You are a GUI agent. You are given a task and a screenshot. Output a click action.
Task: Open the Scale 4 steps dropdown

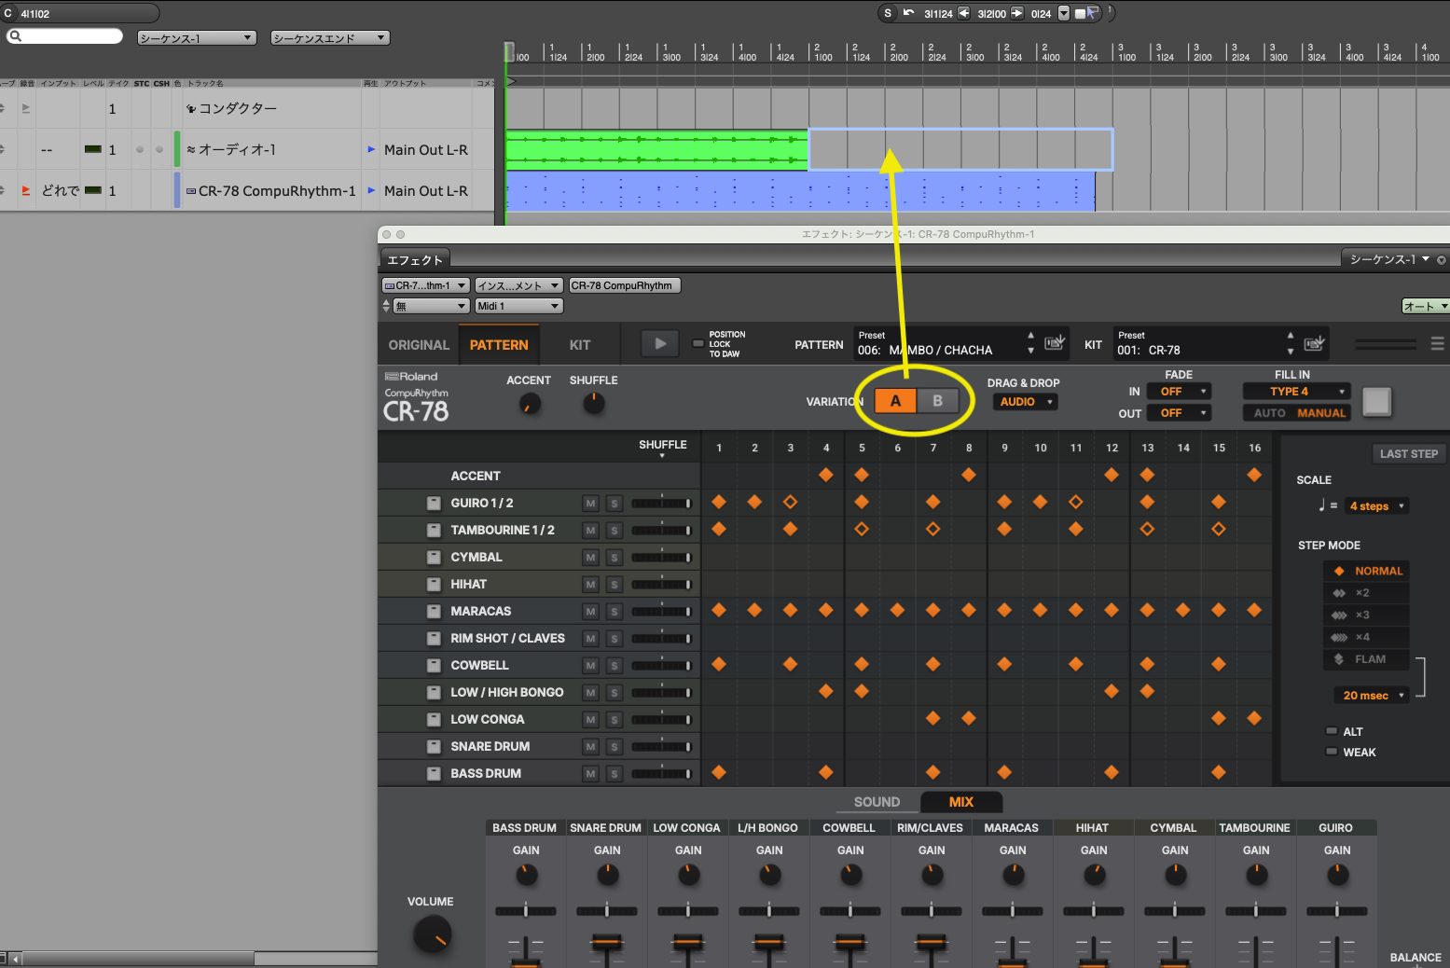tap(1376, 506)
